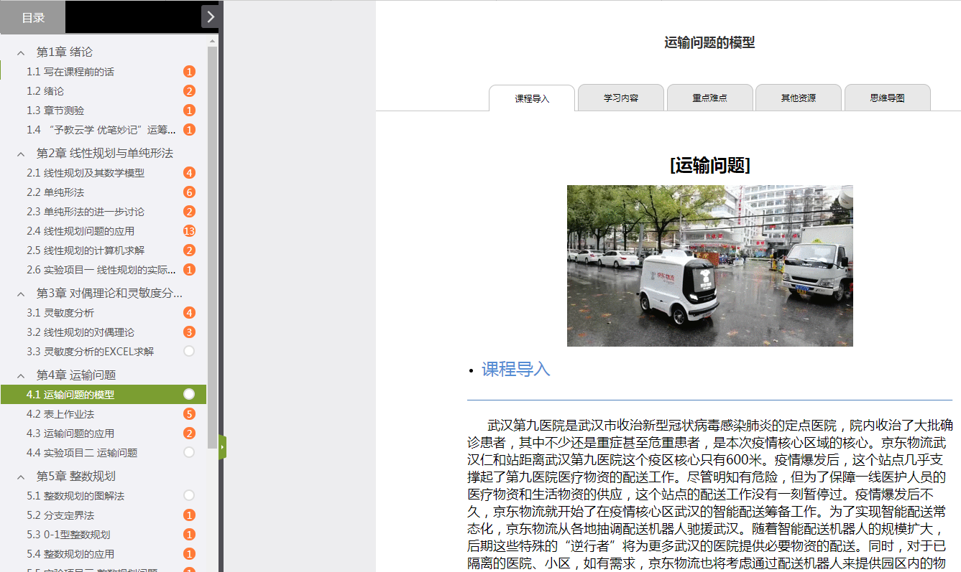
Task: Click the 课程导入 blue heading link
Action: point(515,370)
